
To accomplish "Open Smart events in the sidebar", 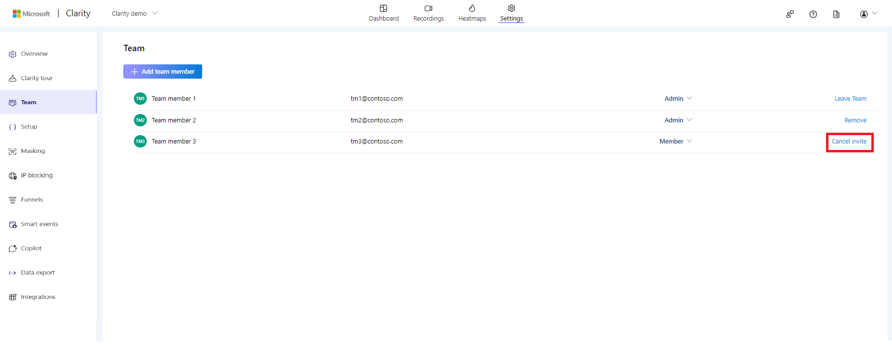I will (48, 224).
